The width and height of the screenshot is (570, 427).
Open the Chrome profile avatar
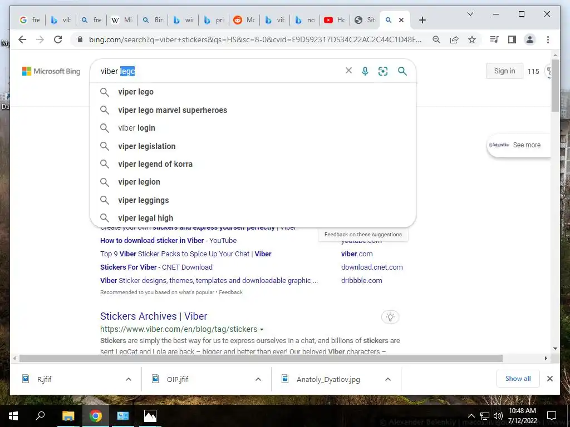point(530,39)
